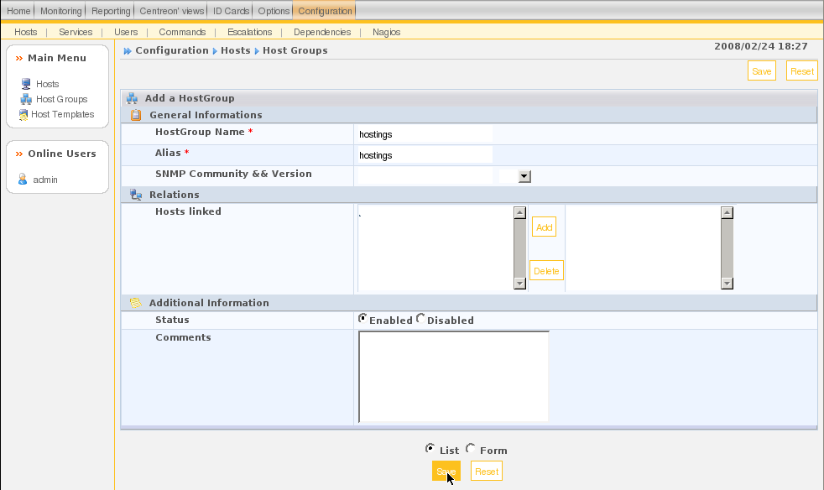Click the Alias input field
This screenshot has width=824, height=490.
coord(425,155)
